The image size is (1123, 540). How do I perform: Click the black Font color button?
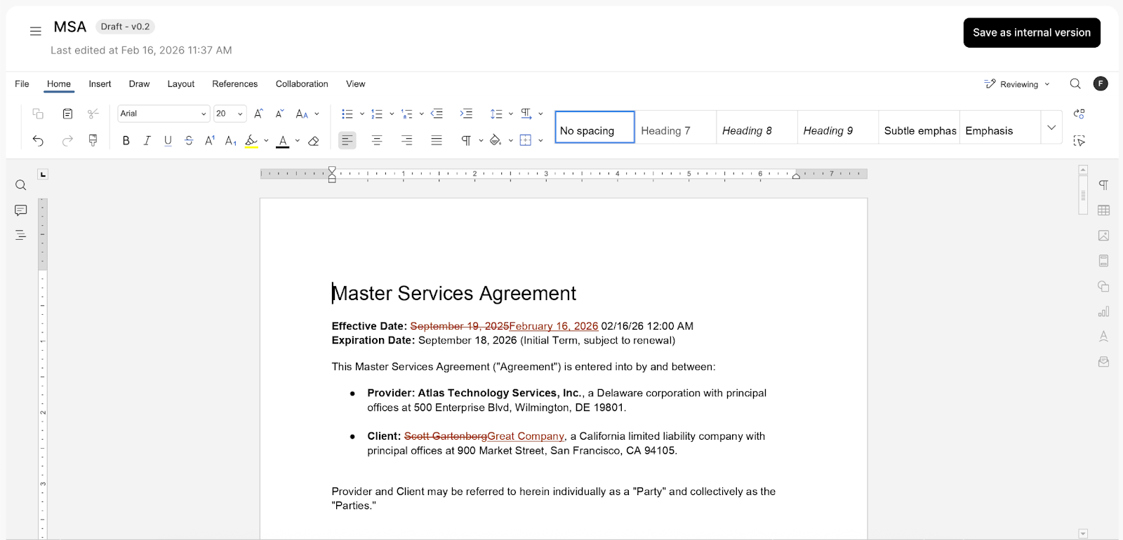click(283, 141)
